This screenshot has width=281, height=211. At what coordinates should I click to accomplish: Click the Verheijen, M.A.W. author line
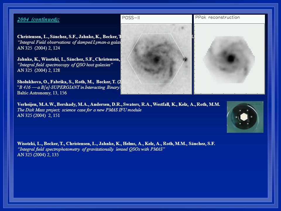pyautogui.click(x=119, y=104)
